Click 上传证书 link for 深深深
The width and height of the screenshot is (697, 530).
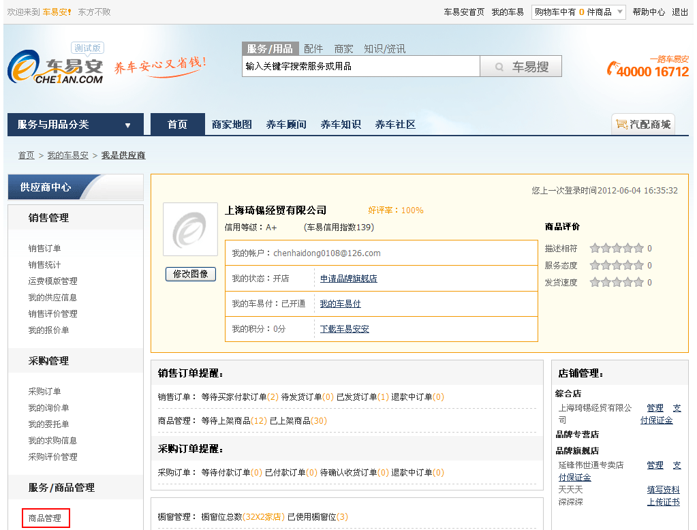pos(663,503)
